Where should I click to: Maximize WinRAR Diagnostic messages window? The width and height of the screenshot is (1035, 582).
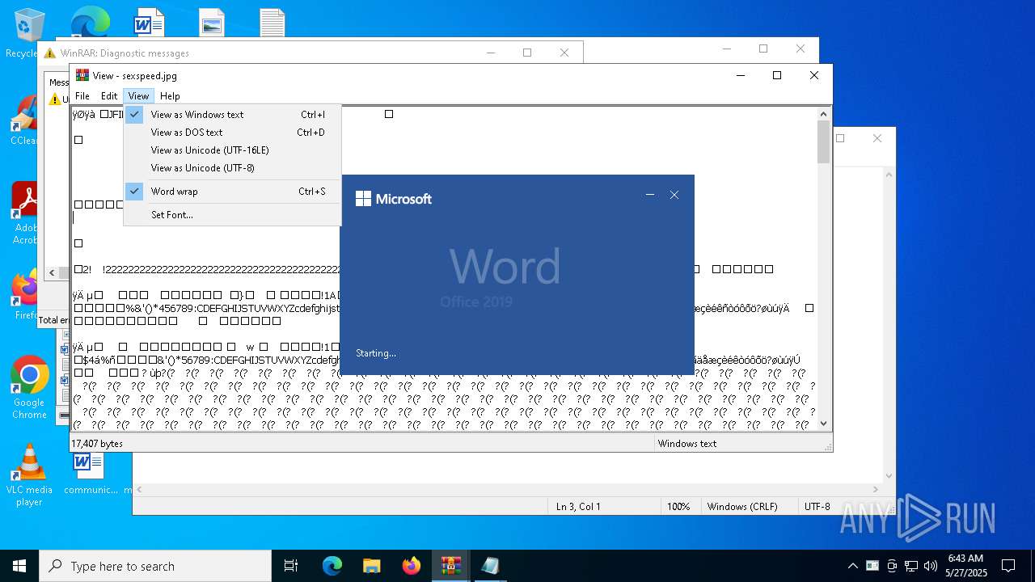(x=527, y=53)
